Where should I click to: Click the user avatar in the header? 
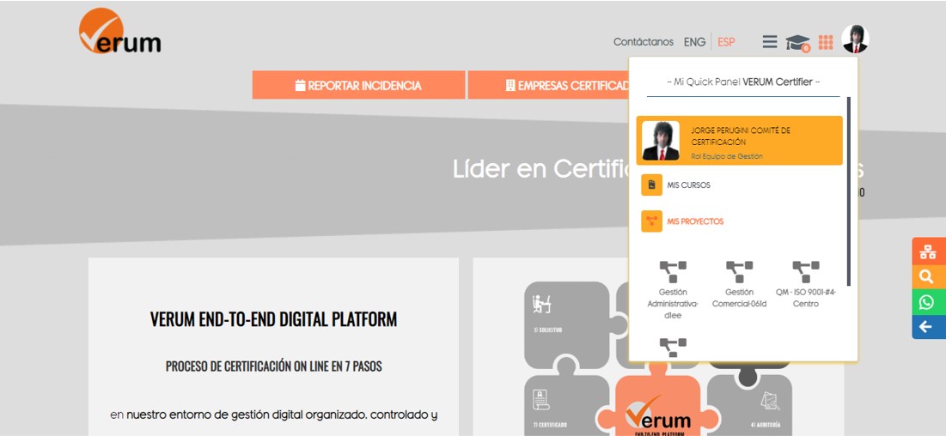855,39
